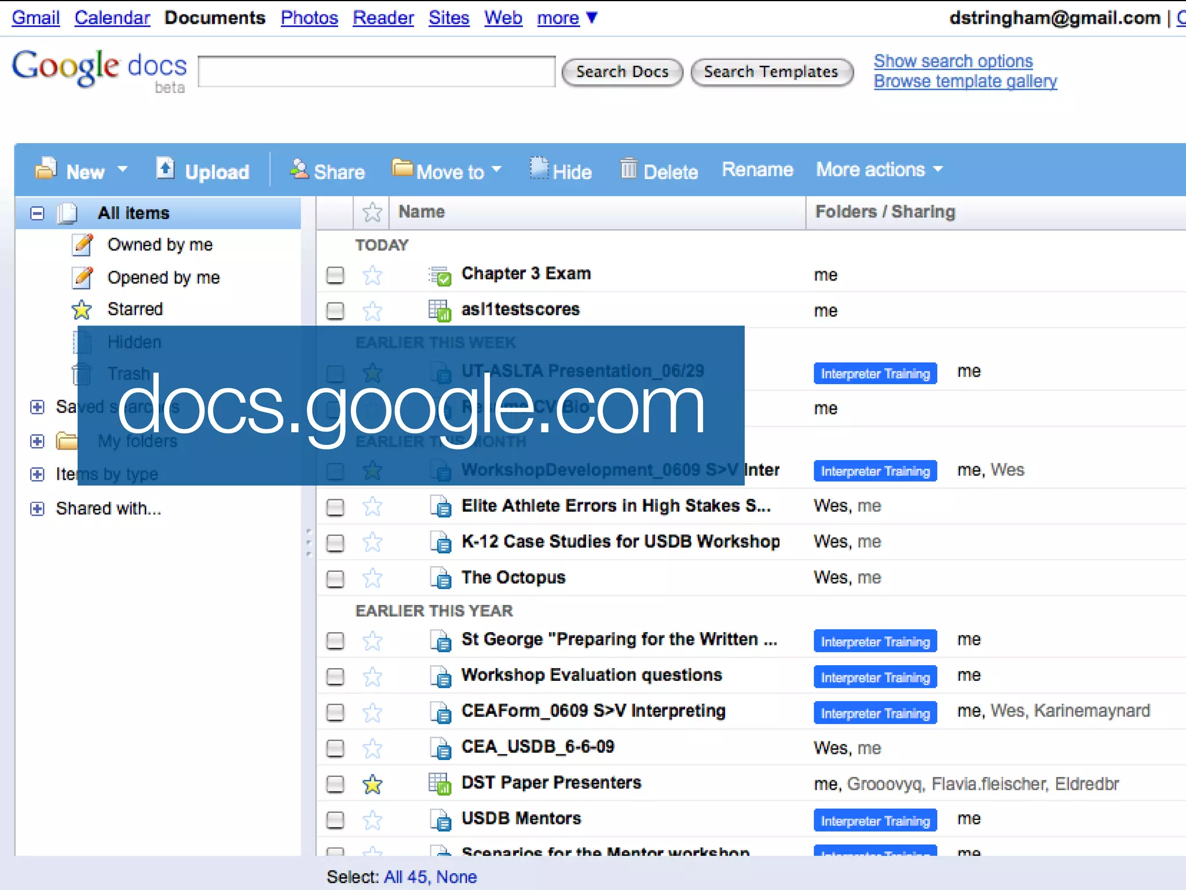The height and width of the screenshot is (890, 1186).
Task: Click the docs search text field
Action: point(376,72)
